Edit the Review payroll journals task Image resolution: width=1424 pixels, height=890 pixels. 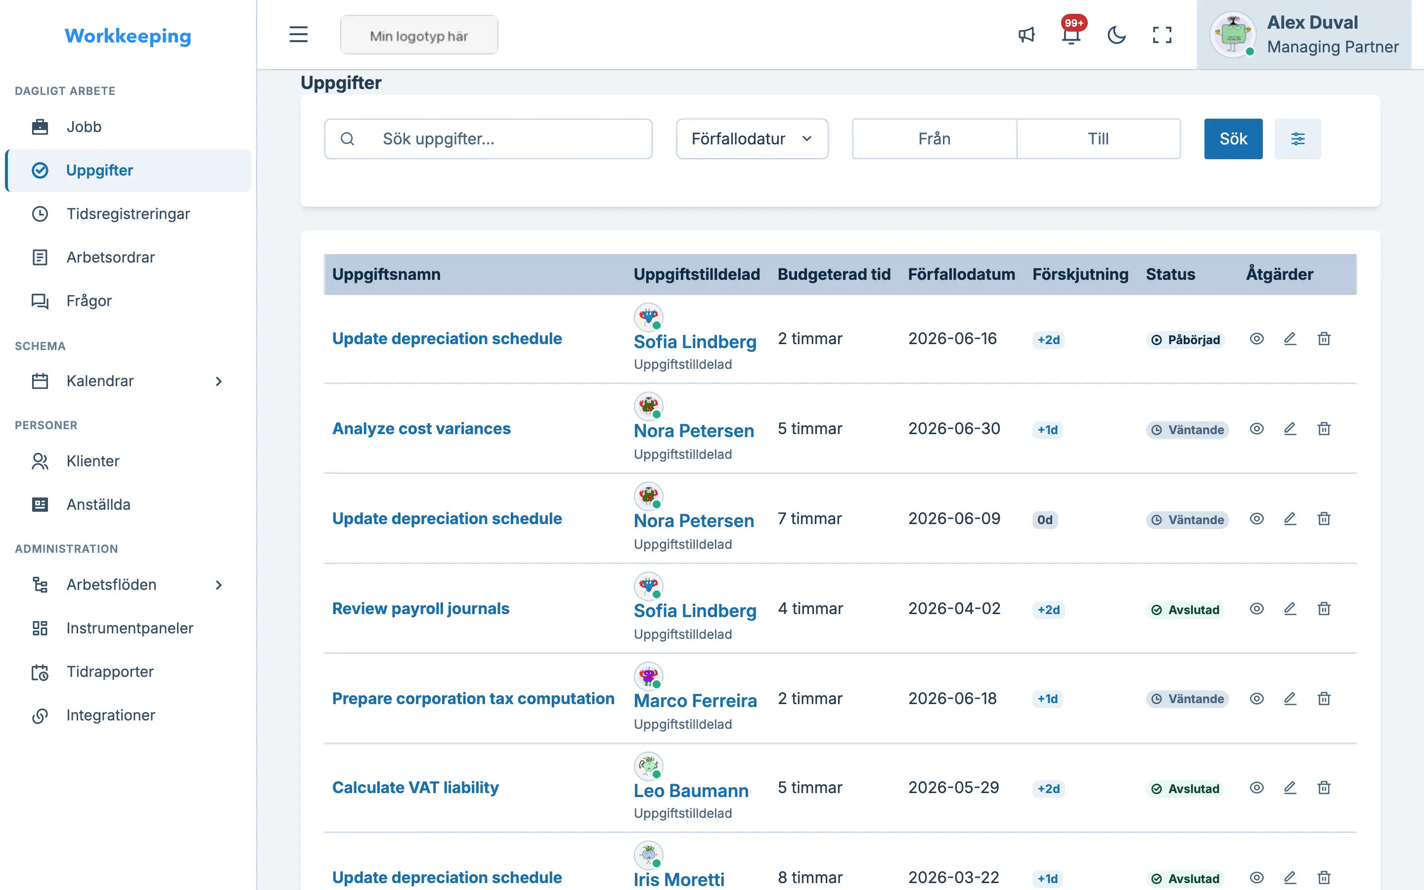1290,609
